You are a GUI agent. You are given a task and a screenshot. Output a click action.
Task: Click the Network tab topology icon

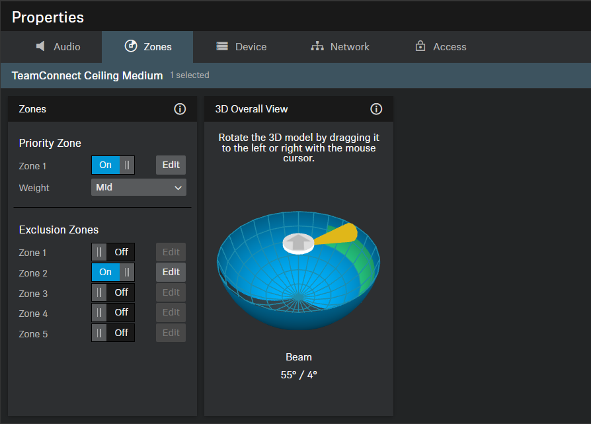click(317, 46)
